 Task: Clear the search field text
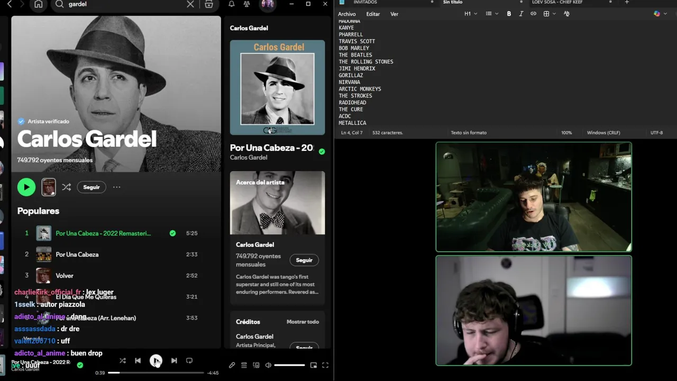coord(190,4)
